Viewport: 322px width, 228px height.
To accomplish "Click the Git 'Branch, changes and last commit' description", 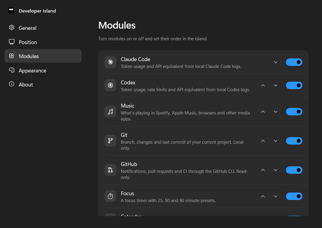I will [x=182, y=145].
